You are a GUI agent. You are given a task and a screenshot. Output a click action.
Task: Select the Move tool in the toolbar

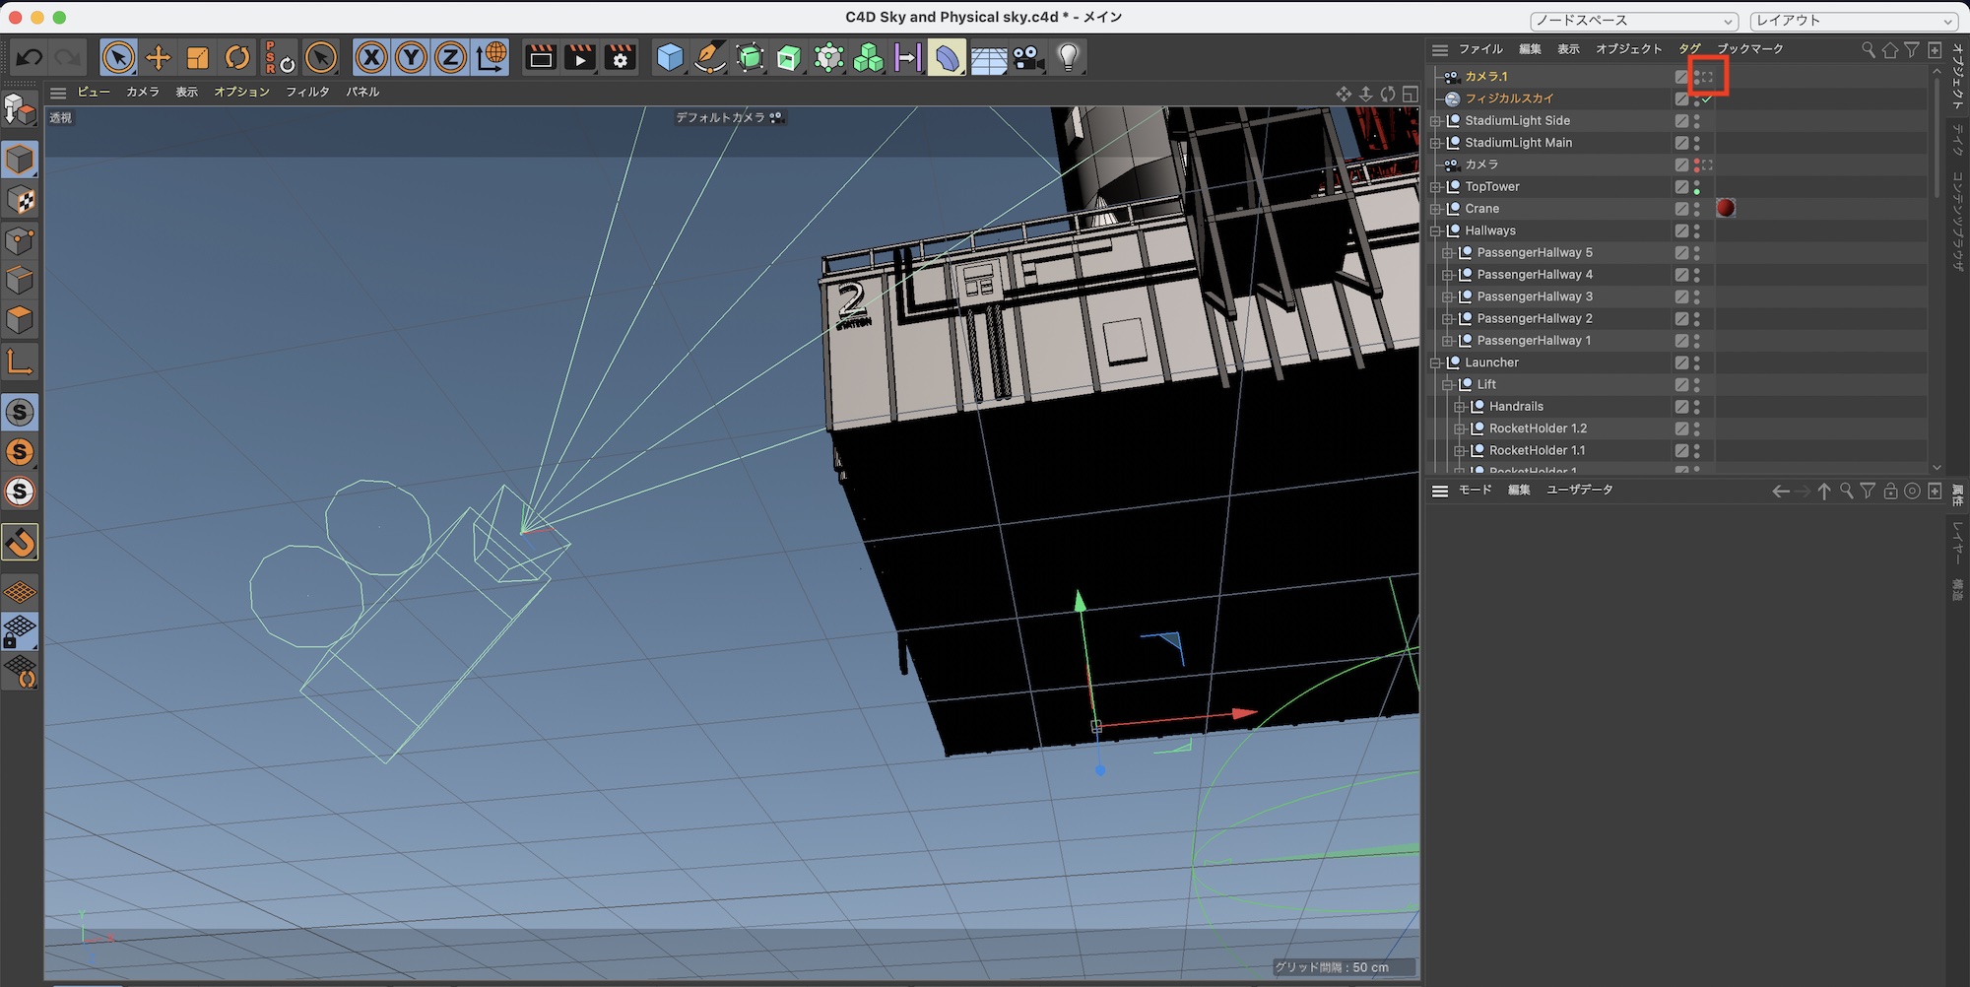158,58
